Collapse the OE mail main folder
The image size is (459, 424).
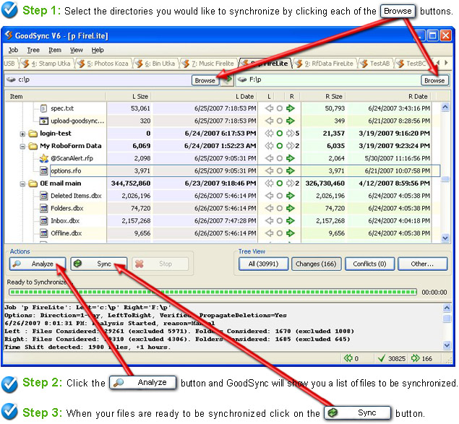pos(22,183)
